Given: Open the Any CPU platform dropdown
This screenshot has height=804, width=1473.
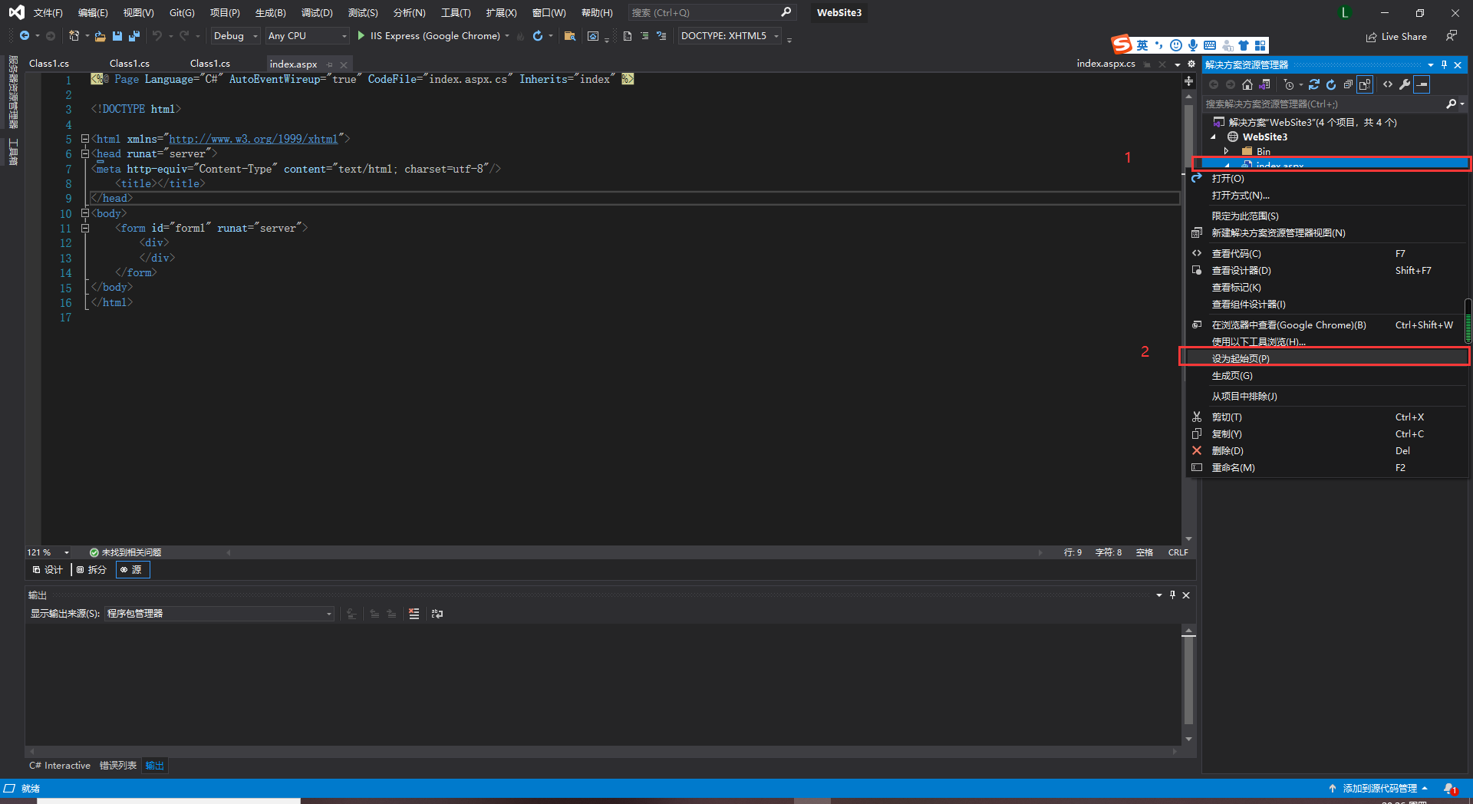Looking at the screenshot, I should pyautogui.click(x=308, y=36).
